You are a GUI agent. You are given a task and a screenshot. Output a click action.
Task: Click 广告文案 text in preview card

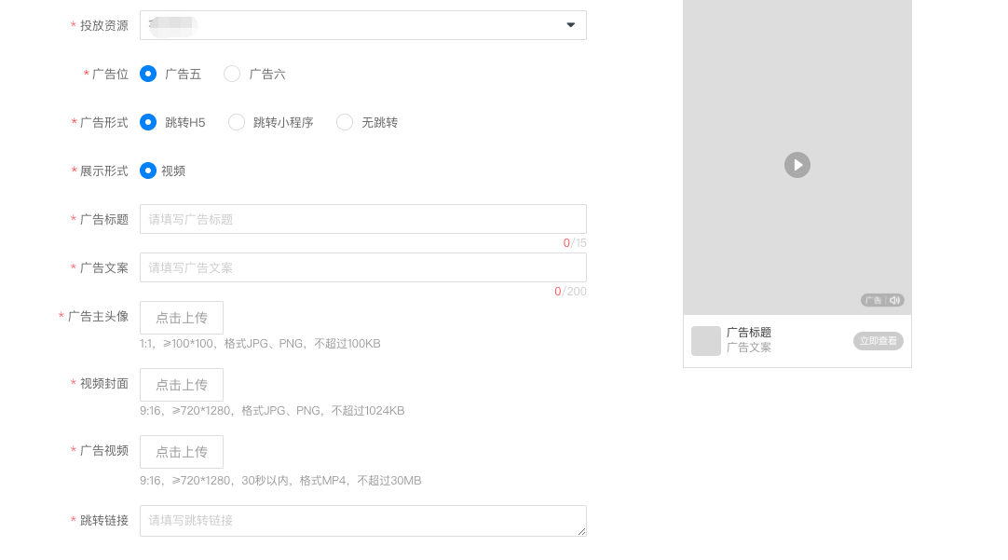pos(749,348)
